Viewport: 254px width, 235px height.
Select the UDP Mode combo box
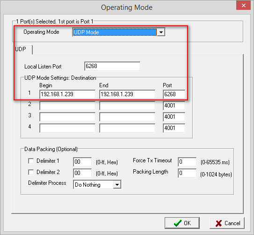119,32
